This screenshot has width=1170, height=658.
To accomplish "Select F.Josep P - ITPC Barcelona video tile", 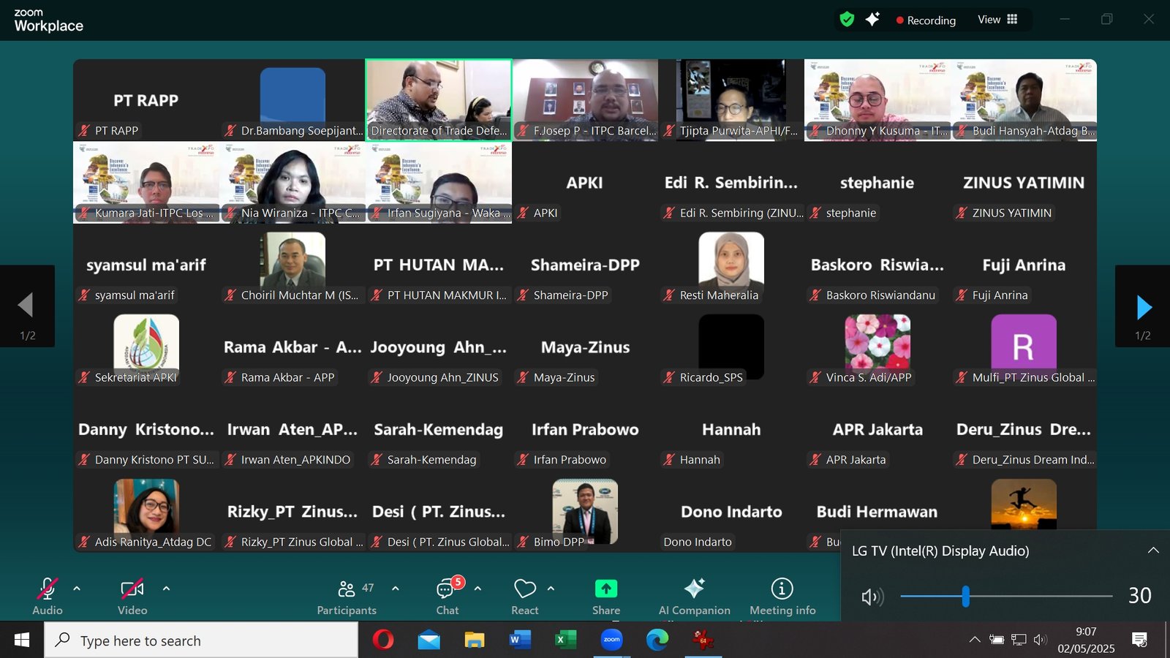I will click(x=585, y=100).
